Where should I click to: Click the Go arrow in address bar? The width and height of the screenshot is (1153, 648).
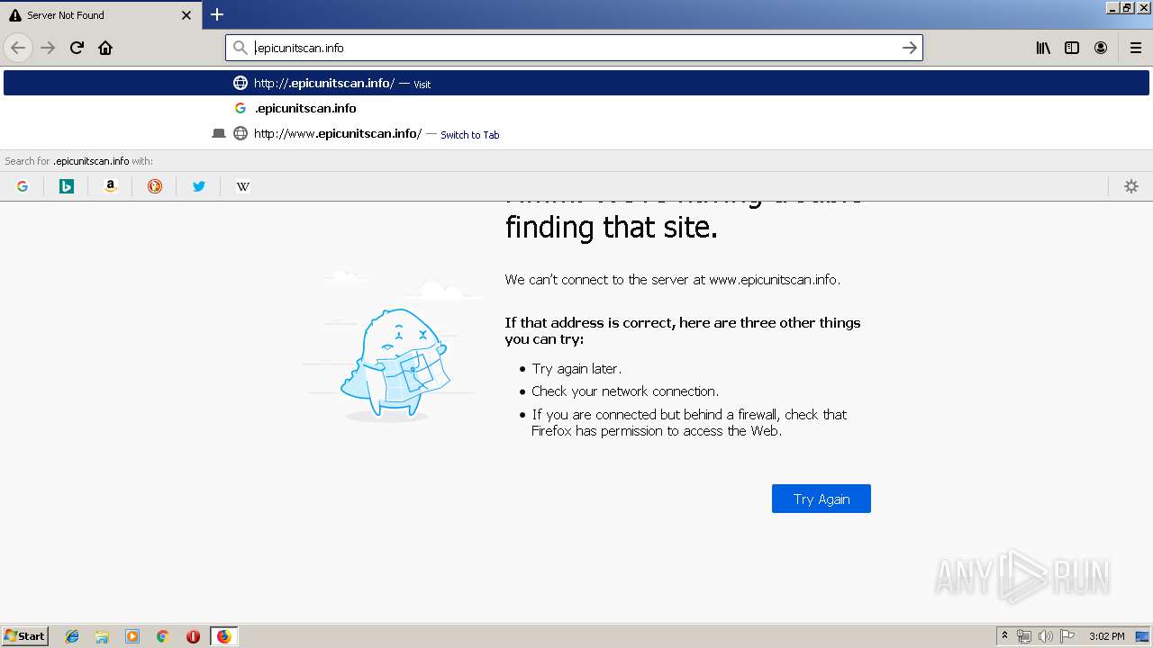pos(910,48)
